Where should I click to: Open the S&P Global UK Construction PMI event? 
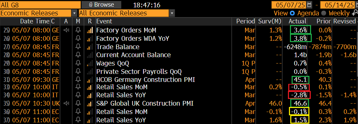(x=145, y=104)
